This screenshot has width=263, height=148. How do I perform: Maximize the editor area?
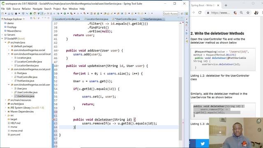point(182,18)
